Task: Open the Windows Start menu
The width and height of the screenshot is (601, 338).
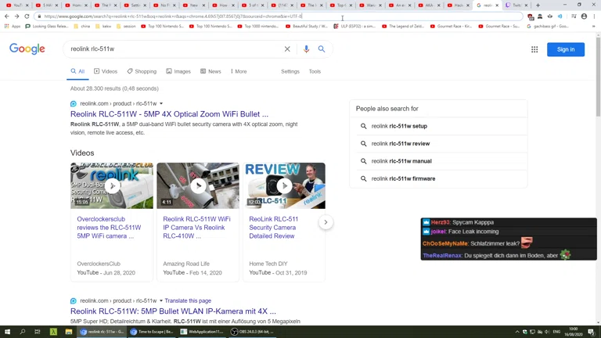Action: [x=7, y=332]
